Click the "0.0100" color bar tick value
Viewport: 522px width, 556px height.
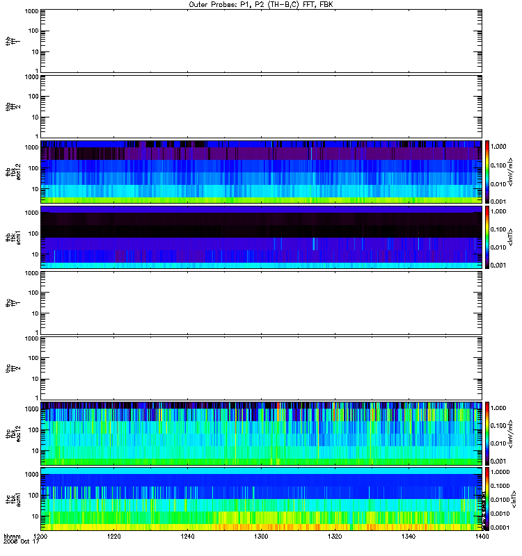[500, 500]
